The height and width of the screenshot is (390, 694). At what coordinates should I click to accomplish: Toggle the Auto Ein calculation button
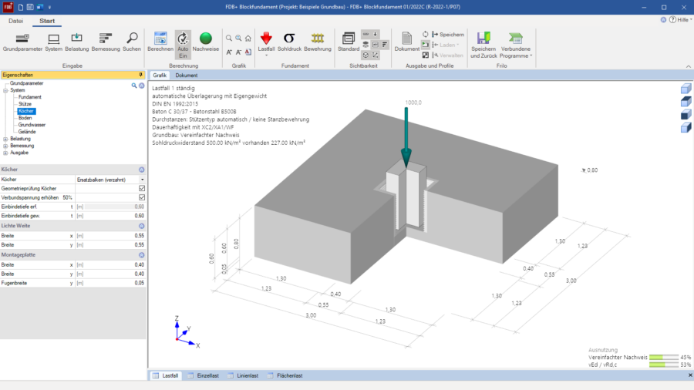pyautogui.click(x=183, y=45)
